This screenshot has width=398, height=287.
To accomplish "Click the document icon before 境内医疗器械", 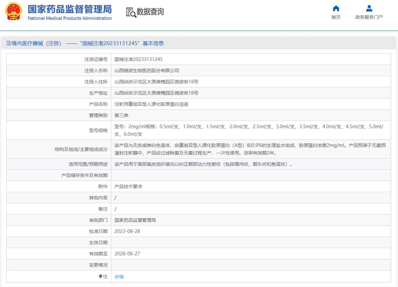I will pyautogui.click(x=8, y=43).
